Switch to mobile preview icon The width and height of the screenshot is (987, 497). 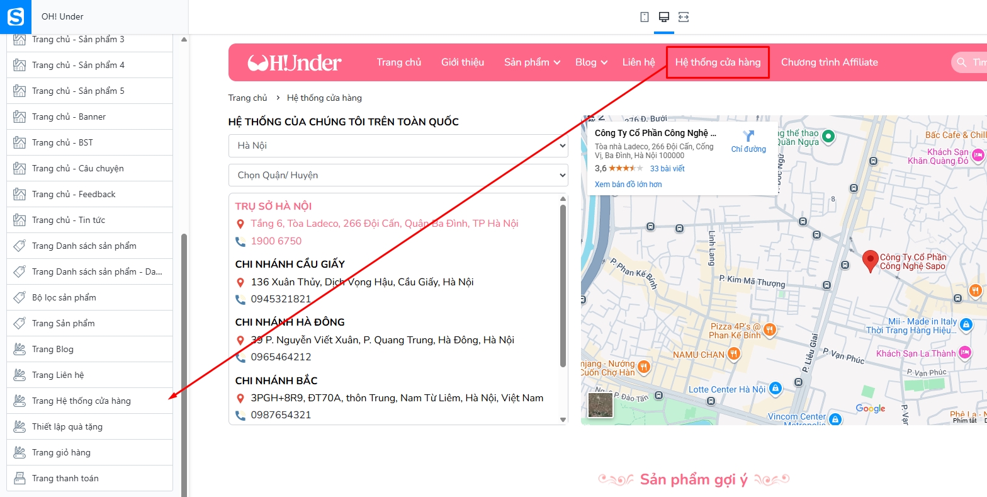point(645,17)
